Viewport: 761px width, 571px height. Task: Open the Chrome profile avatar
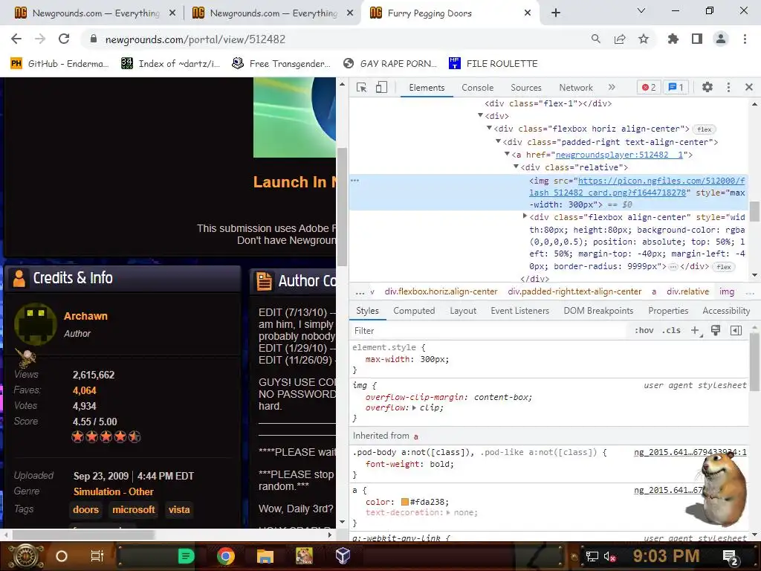(721, 39)
